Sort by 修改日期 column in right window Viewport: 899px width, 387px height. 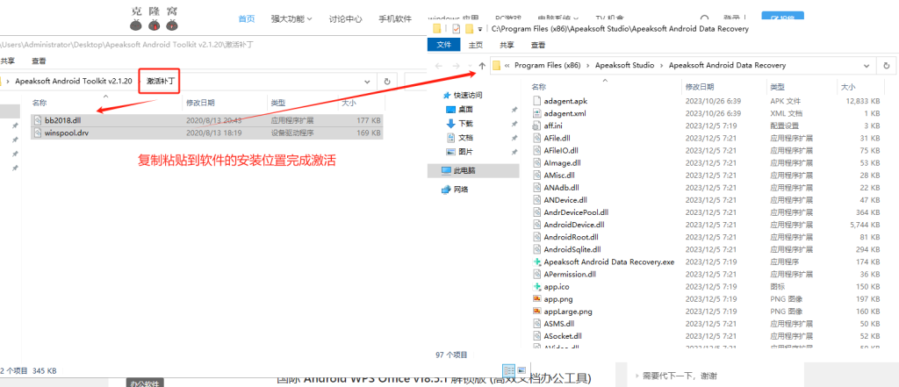click(x=700, y=87)
